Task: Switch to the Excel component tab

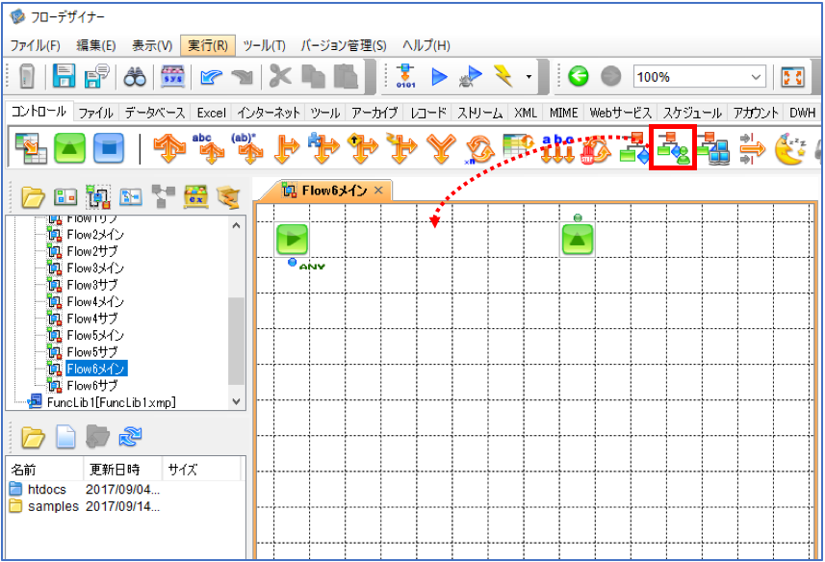Action: [211, 113]
